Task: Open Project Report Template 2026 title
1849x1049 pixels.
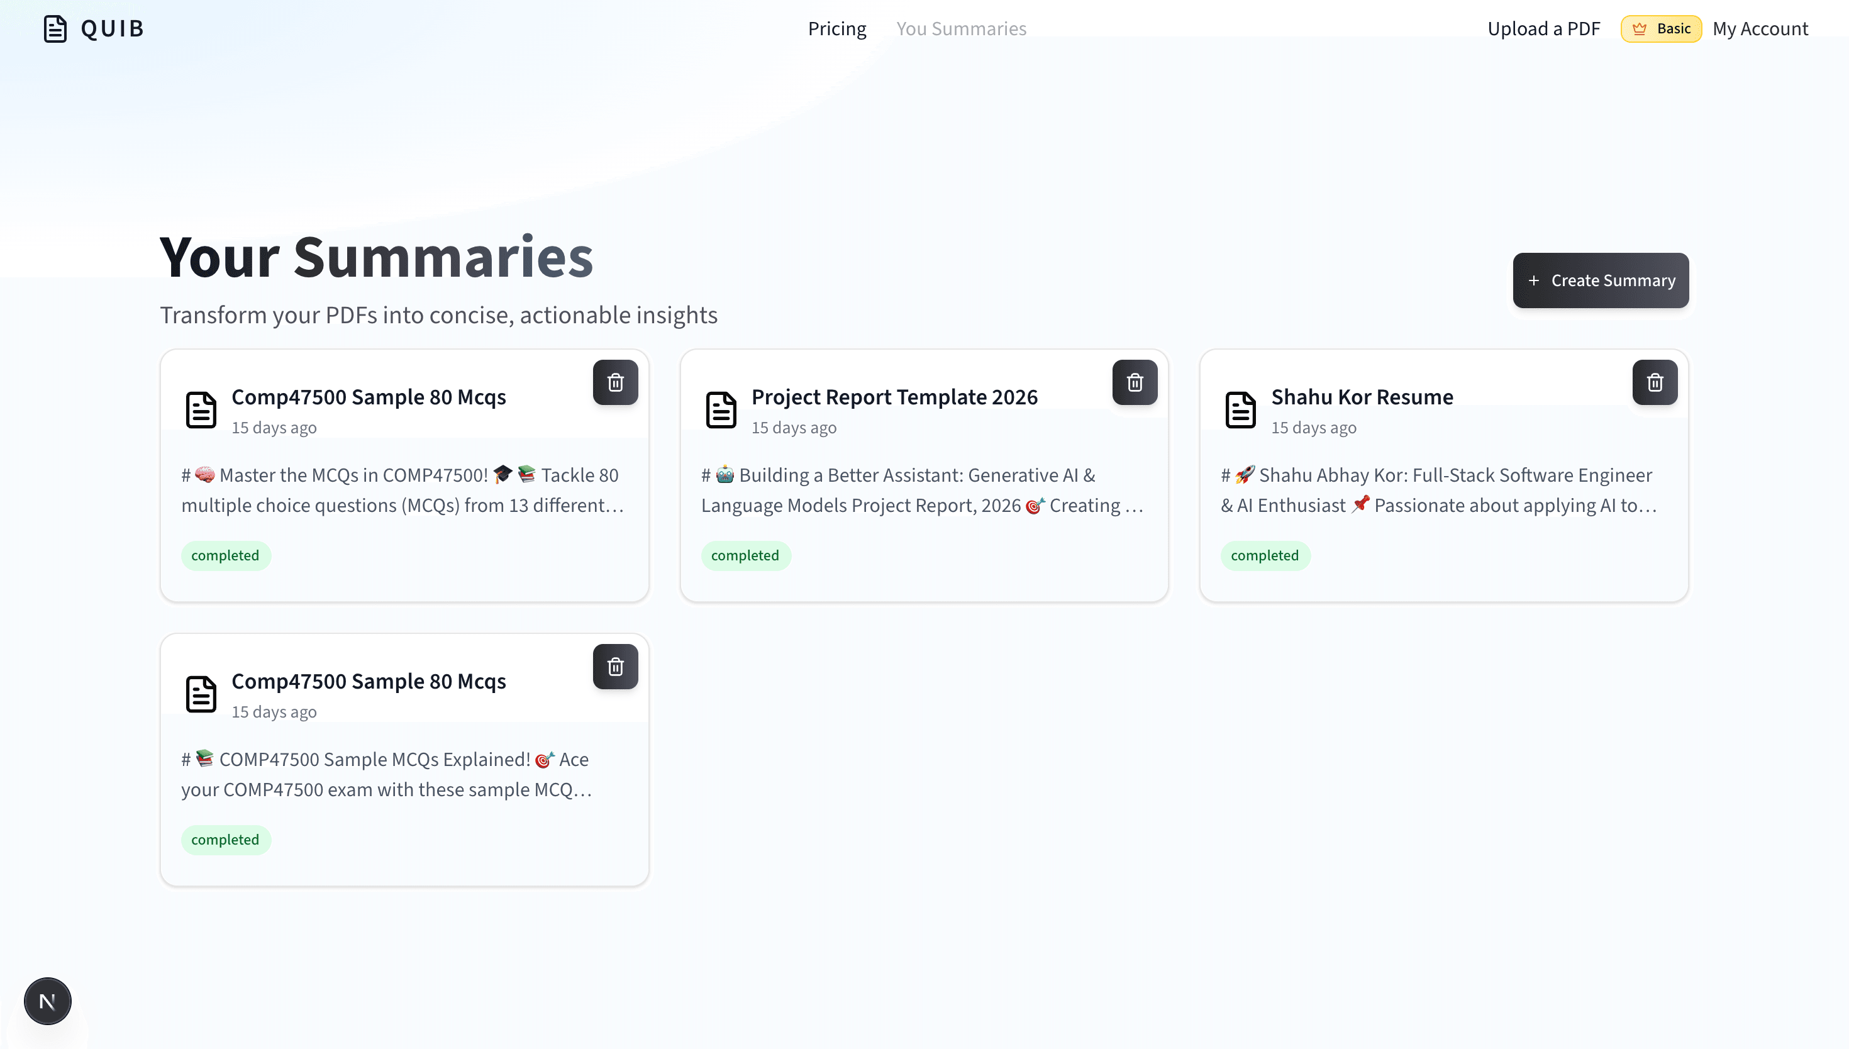Action: pos(894,397)
